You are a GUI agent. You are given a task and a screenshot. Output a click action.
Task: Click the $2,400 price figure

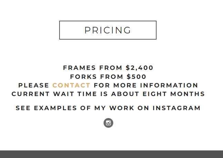(139, 68)
